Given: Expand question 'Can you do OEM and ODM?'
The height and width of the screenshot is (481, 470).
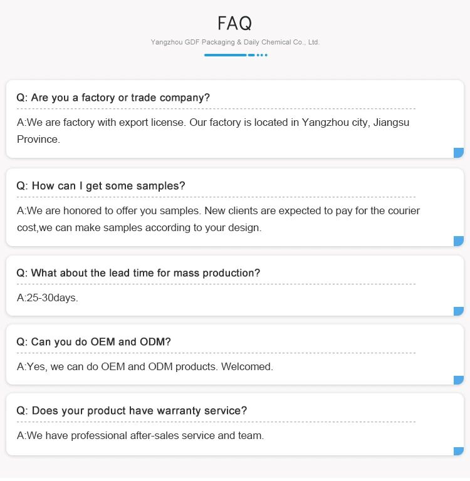Looking at the screenshot, I should point(93,342).
